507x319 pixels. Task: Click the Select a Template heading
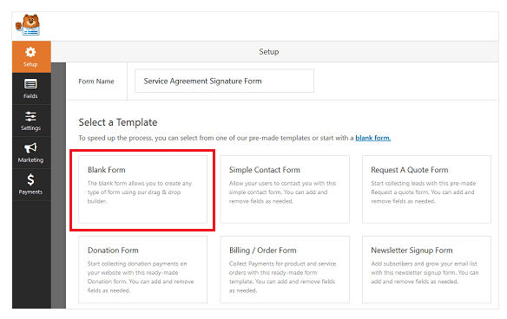(118, 122)
